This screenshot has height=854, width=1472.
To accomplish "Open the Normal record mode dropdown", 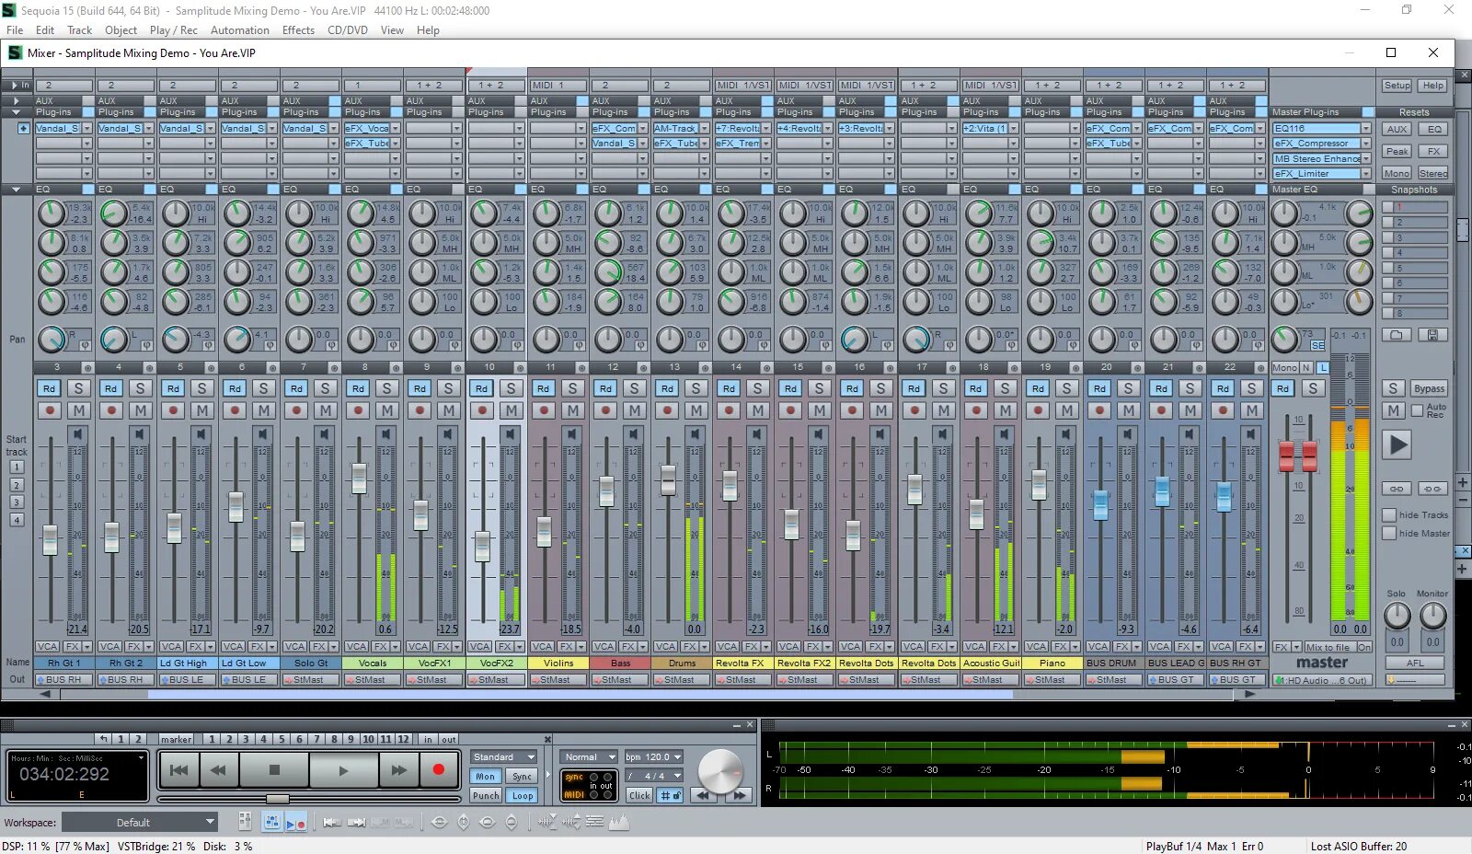I will pyautogui.click(x=589, y=756).
